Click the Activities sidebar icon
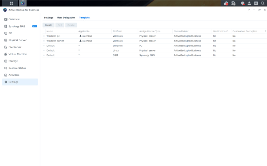 pyautogui.click(x=6, y=75)
